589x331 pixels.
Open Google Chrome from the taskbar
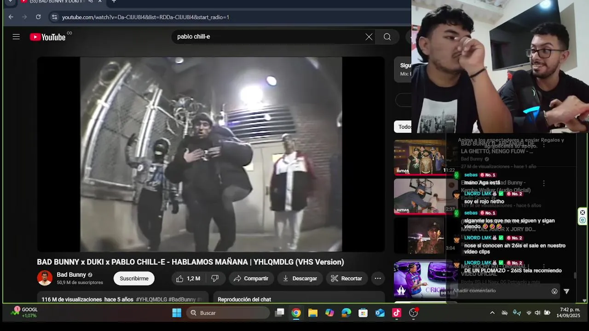296,313
